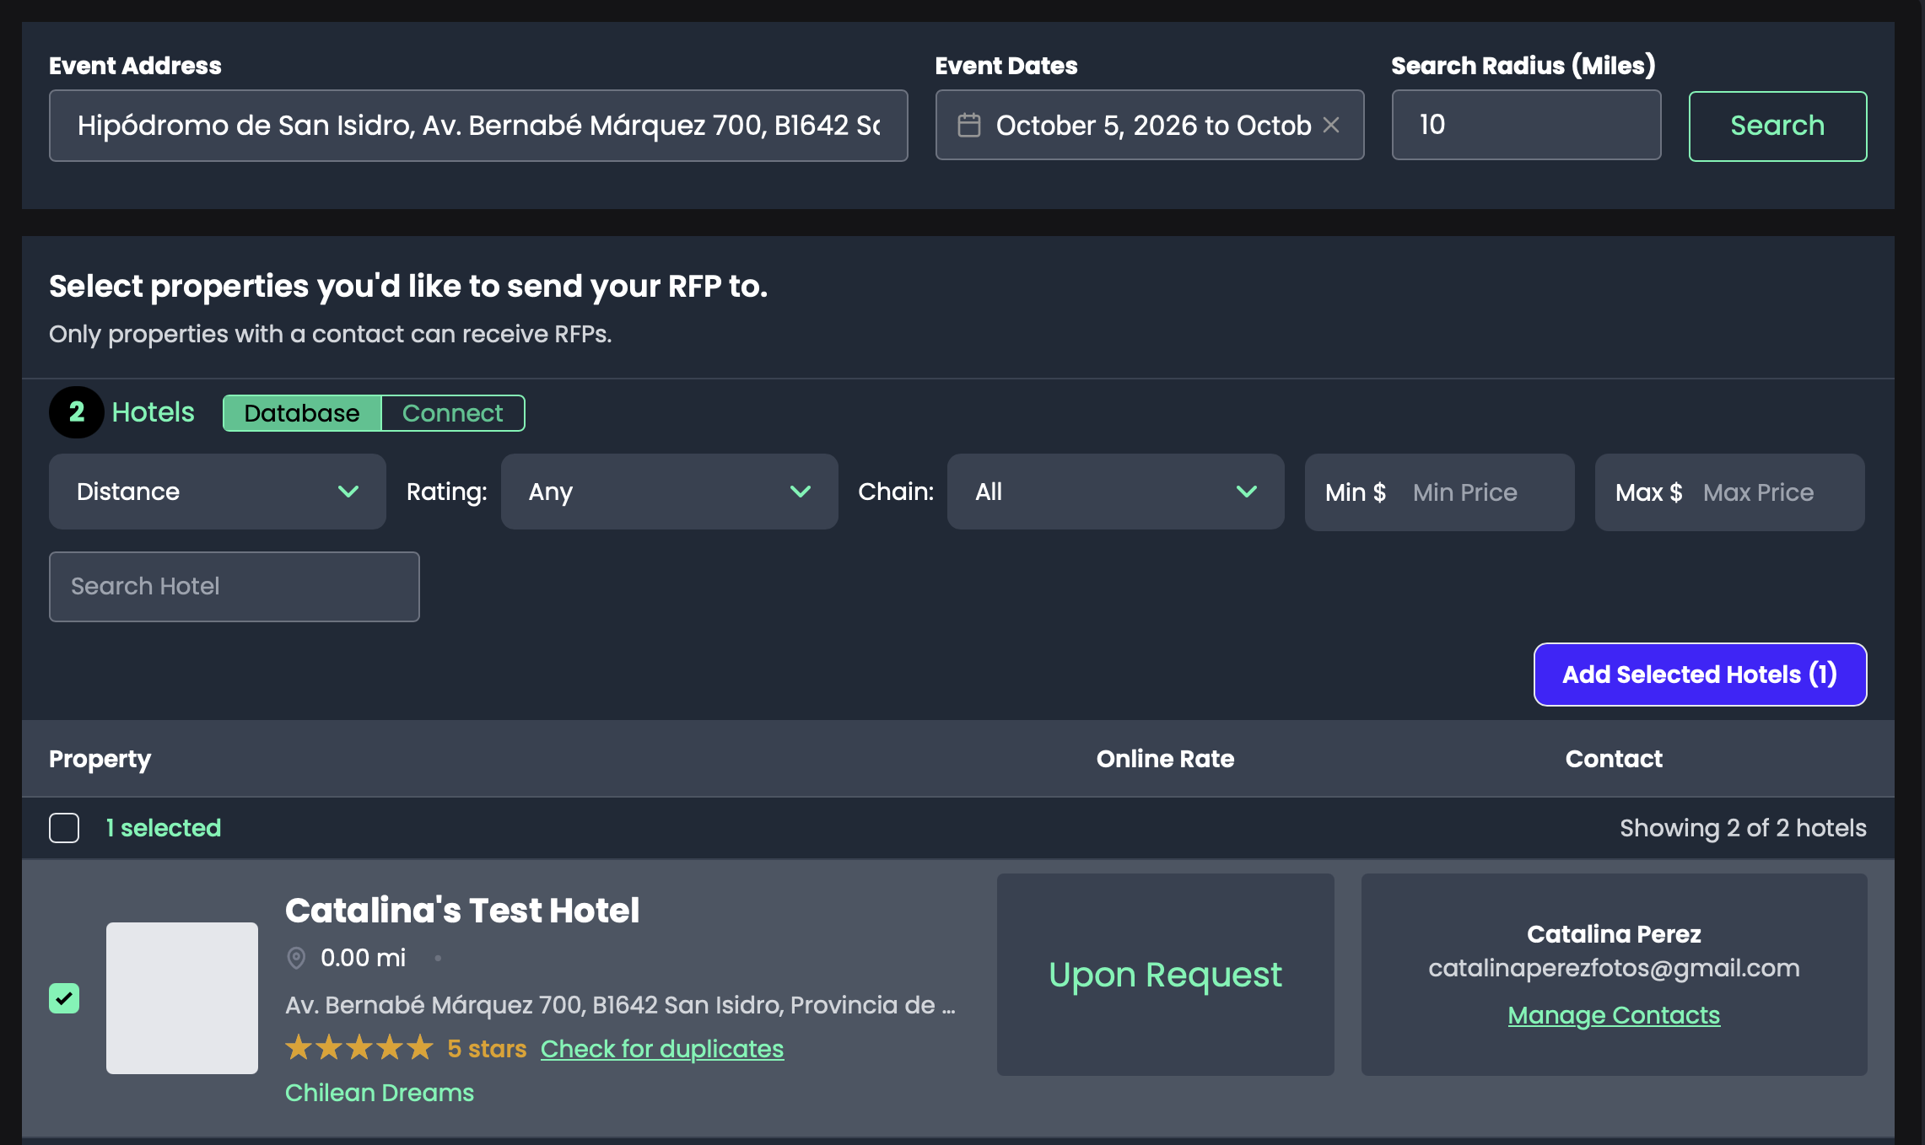This screenshot has width=1925, height=1145.
Task: Click the five-star rating of Catalina's Test Hotel
Action: click(x=359, y=1048)
